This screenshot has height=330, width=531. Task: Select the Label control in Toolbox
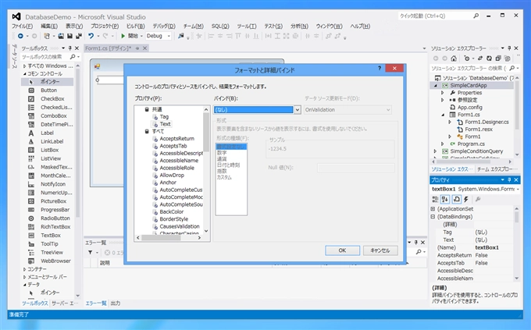tap(47, 133)
